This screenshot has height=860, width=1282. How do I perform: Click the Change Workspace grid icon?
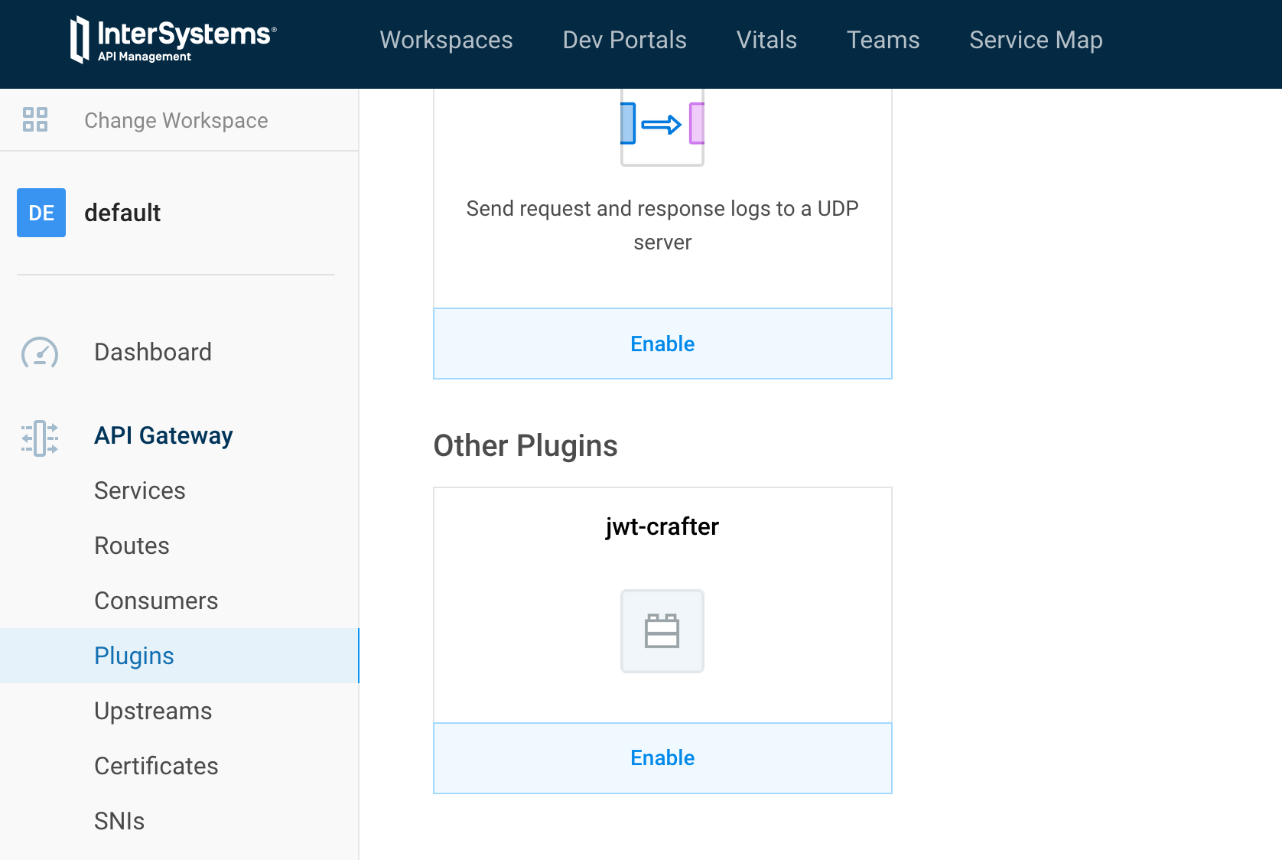pos(35,119)
